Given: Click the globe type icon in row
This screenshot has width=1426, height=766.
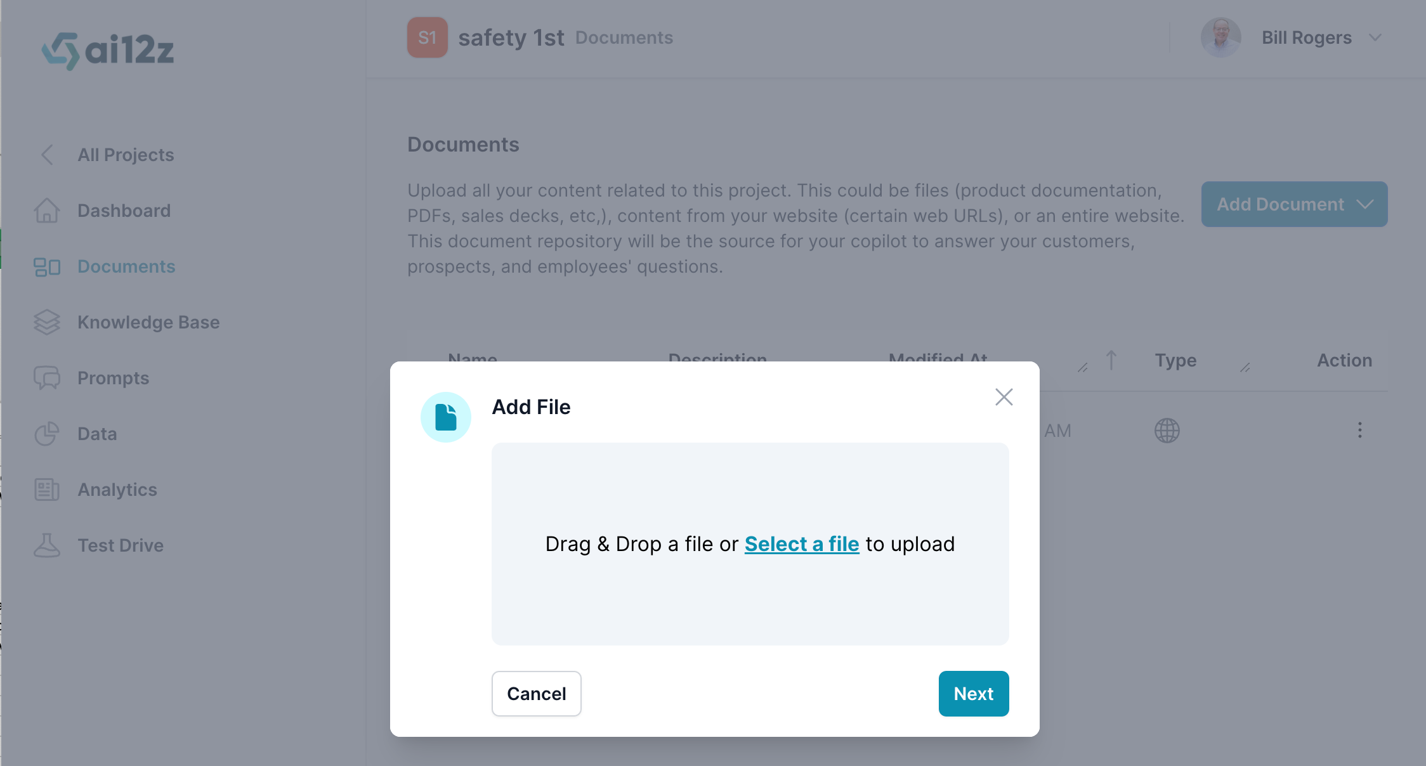Looking at the screenshot, I should tap(1168, 430).
